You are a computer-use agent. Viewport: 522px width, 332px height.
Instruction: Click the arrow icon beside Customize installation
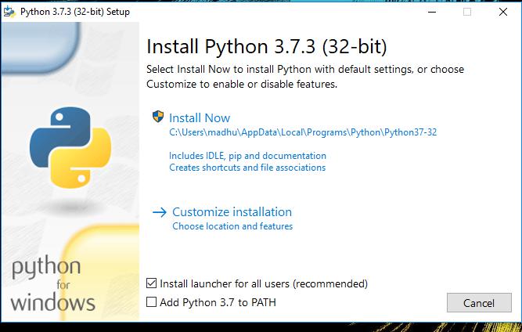pos(160,212)
